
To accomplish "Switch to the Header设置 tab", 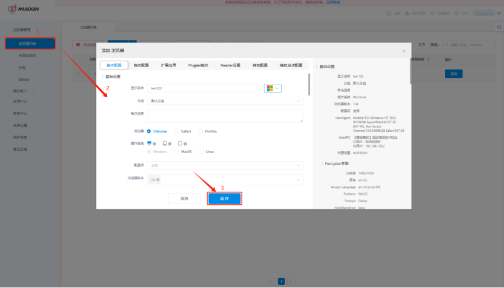I will [230, 65].
